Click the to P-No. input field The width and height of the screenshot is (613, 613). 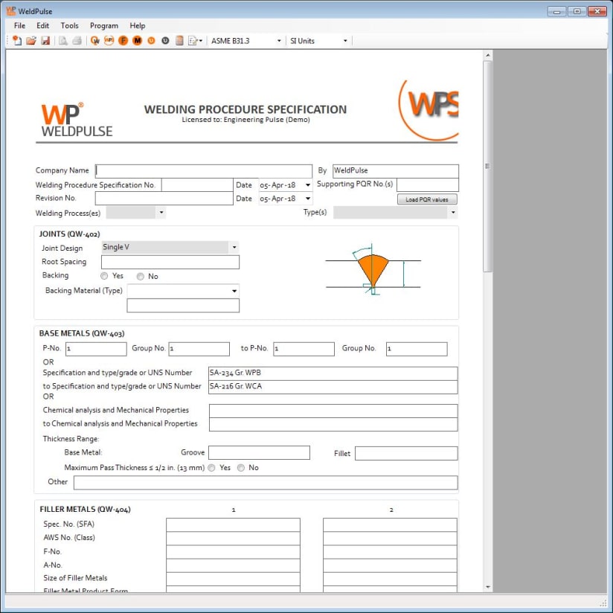pyautogui.click(x=304, y=349)
